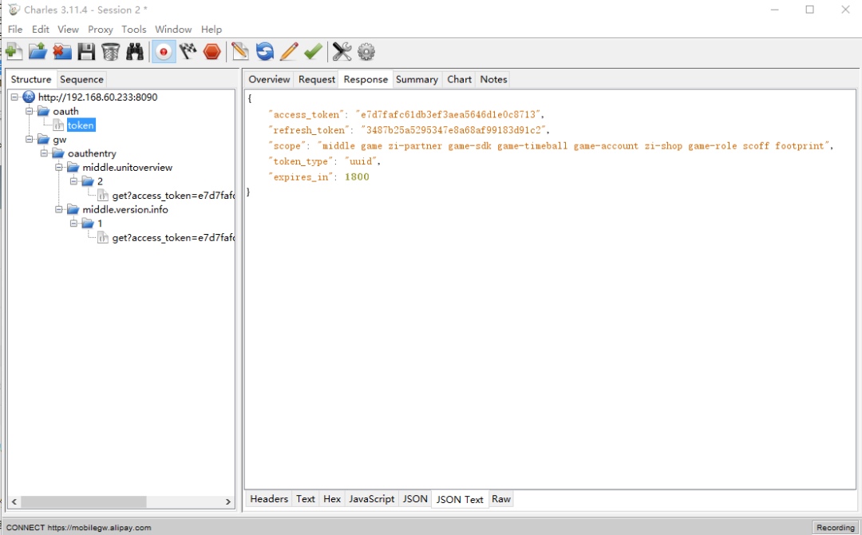
Task: Select the middle.version.info folder label
Action: tap(125, 209)
